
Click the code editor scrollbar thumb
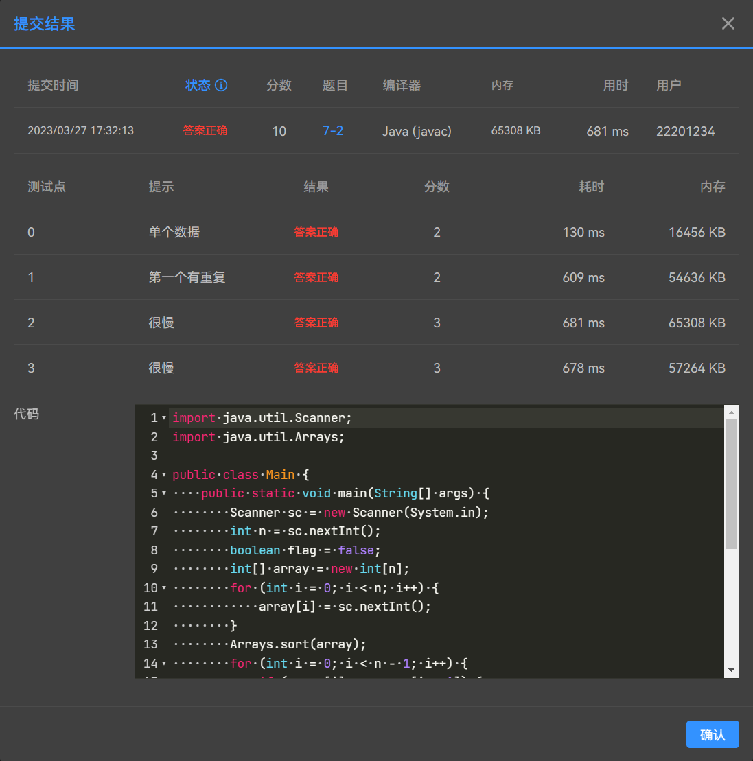pos(731,484)
